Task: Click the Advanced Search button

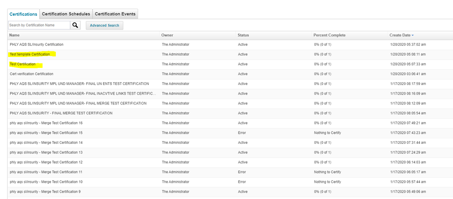Action: tap(104, 25)
